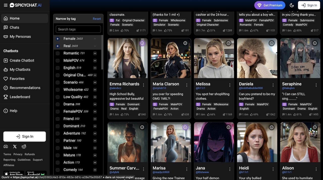
Task: Exclude Comedy tag with minus icon
Action: (95, 170)
